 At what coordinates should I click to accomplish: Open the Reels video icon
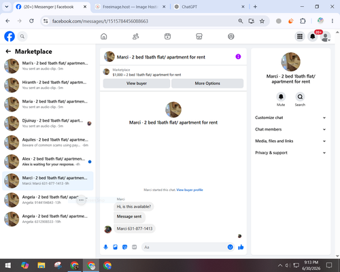point(167,36)
